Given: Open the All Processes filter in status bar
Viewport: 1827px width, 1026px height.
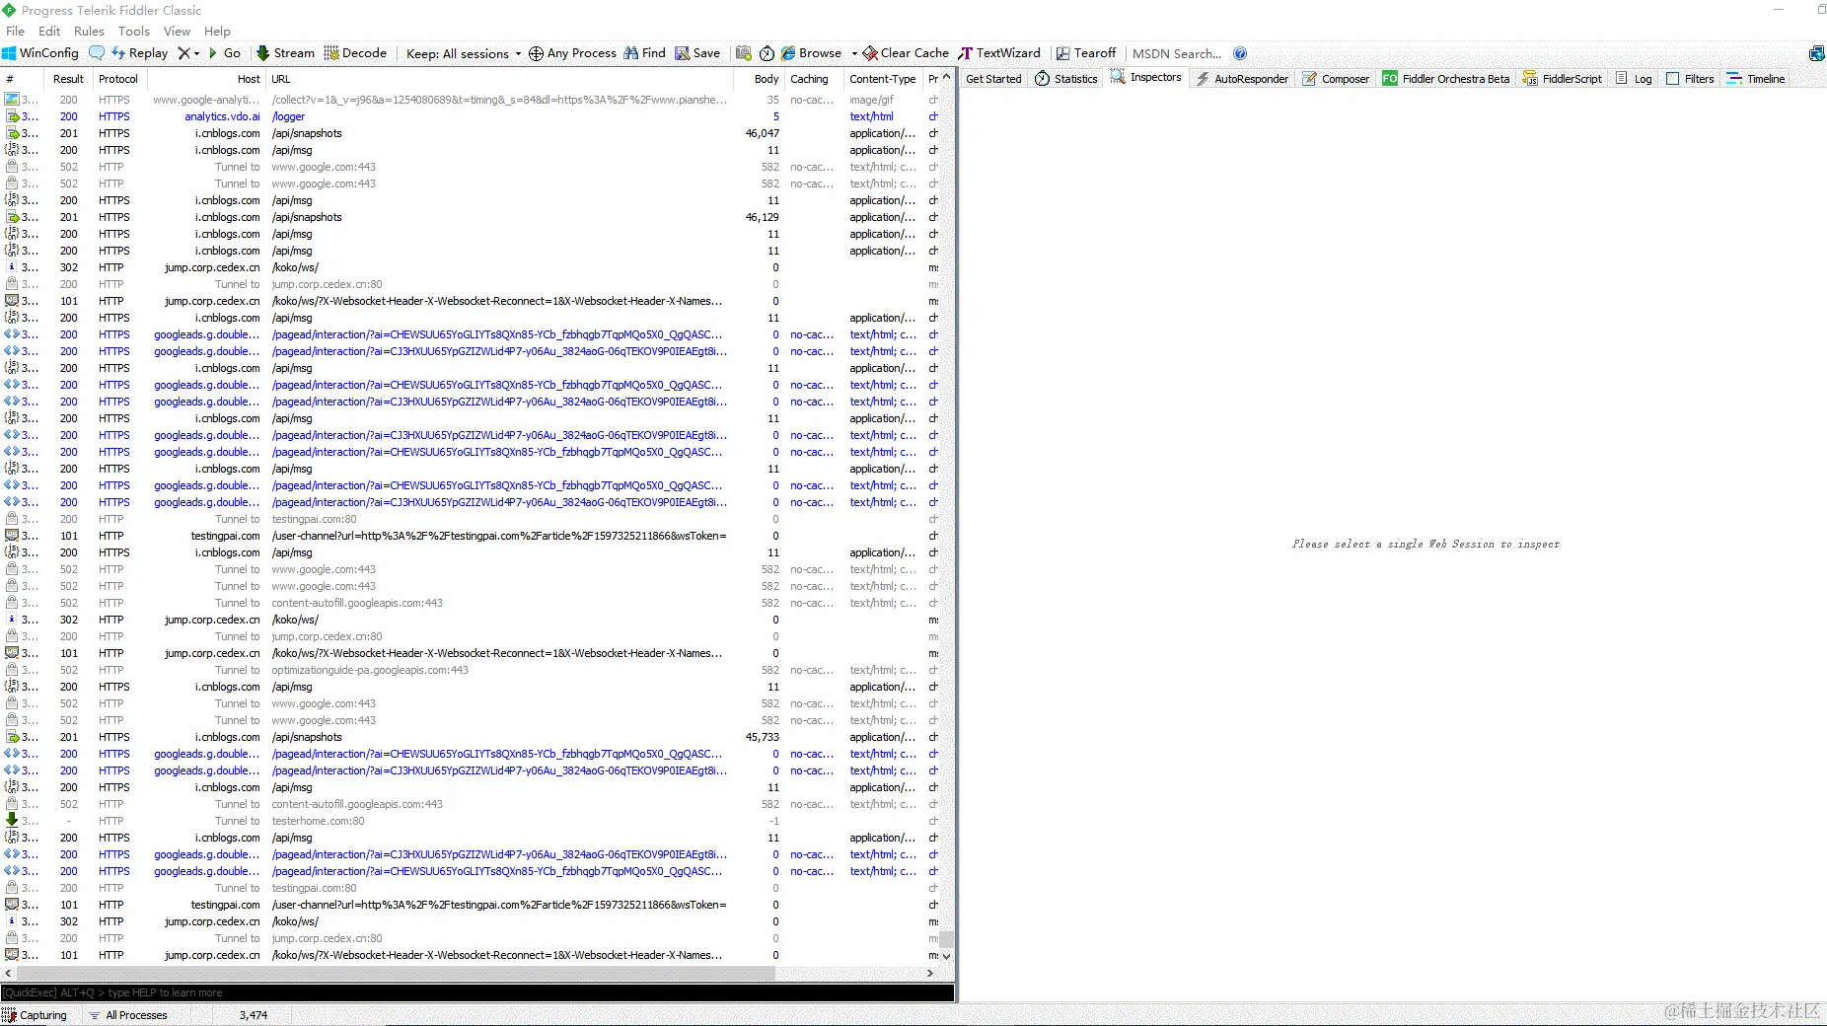Looking at the screenshot, I should click(128, 1015).
